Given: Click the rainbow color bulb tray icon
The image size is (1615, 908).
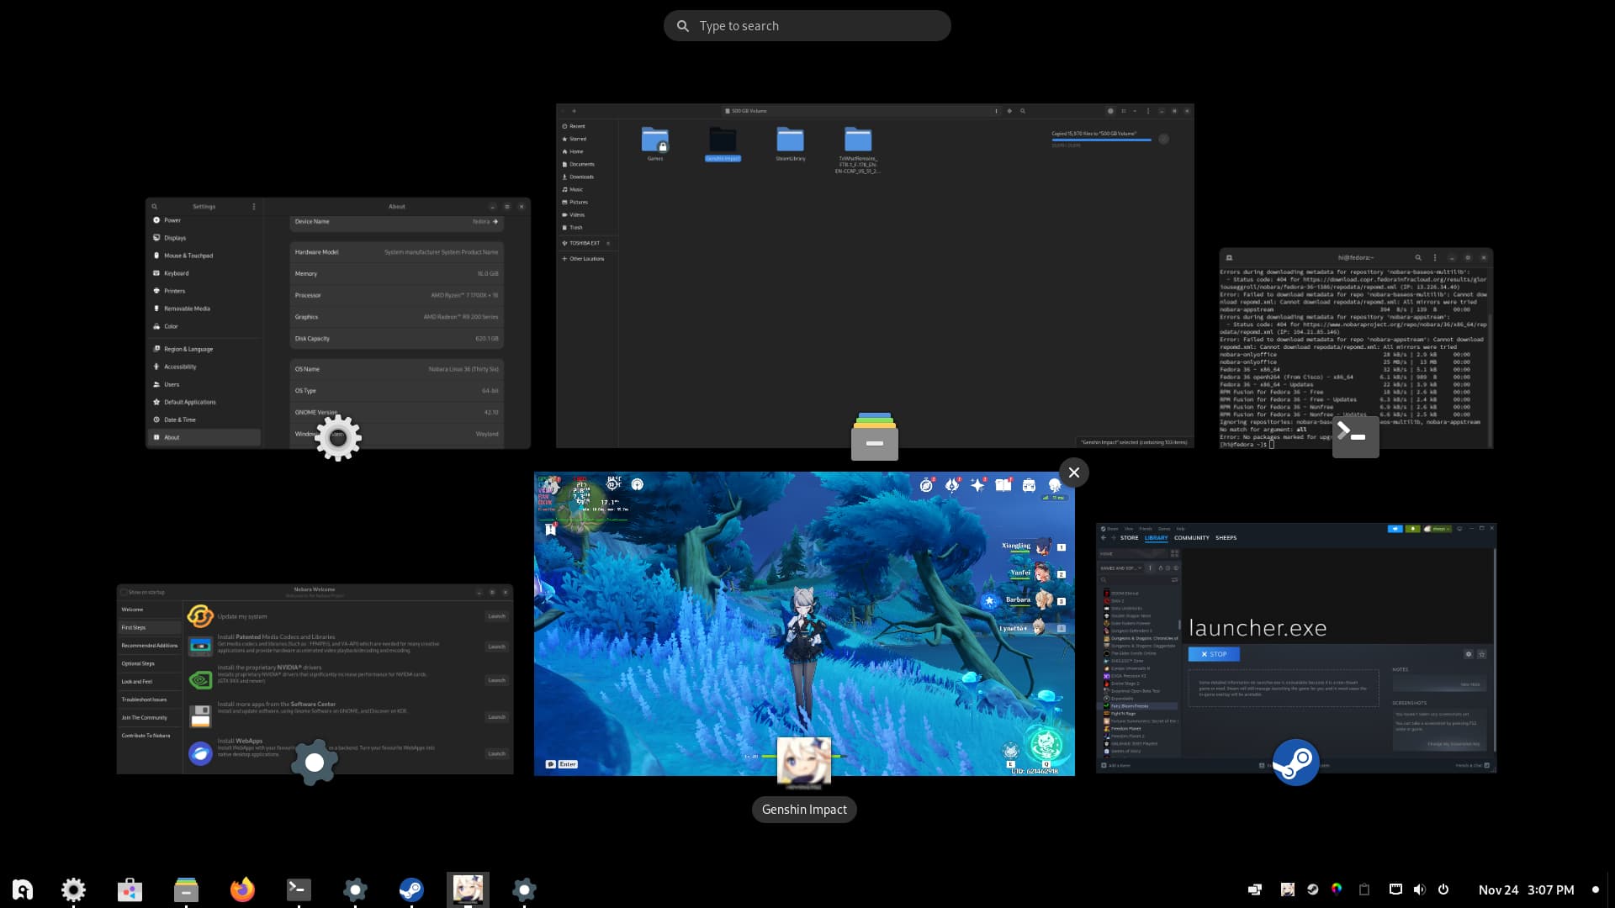Looking at the screenshot, I should [x=1337, y=890].
